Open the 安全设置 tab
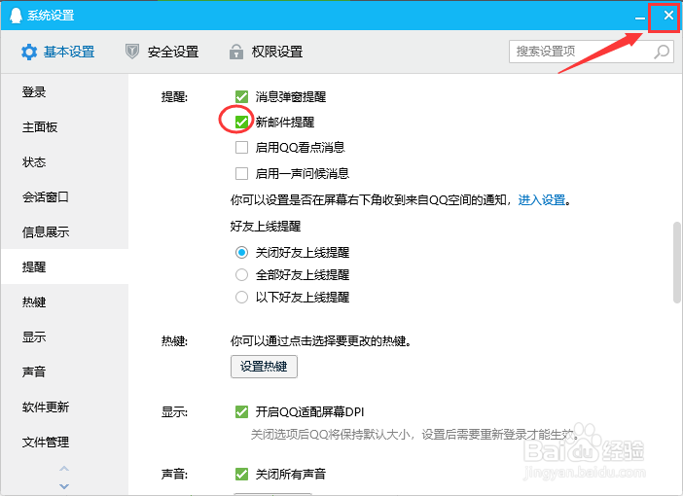This screenshot has height=496, width=683. pos(162,52)
